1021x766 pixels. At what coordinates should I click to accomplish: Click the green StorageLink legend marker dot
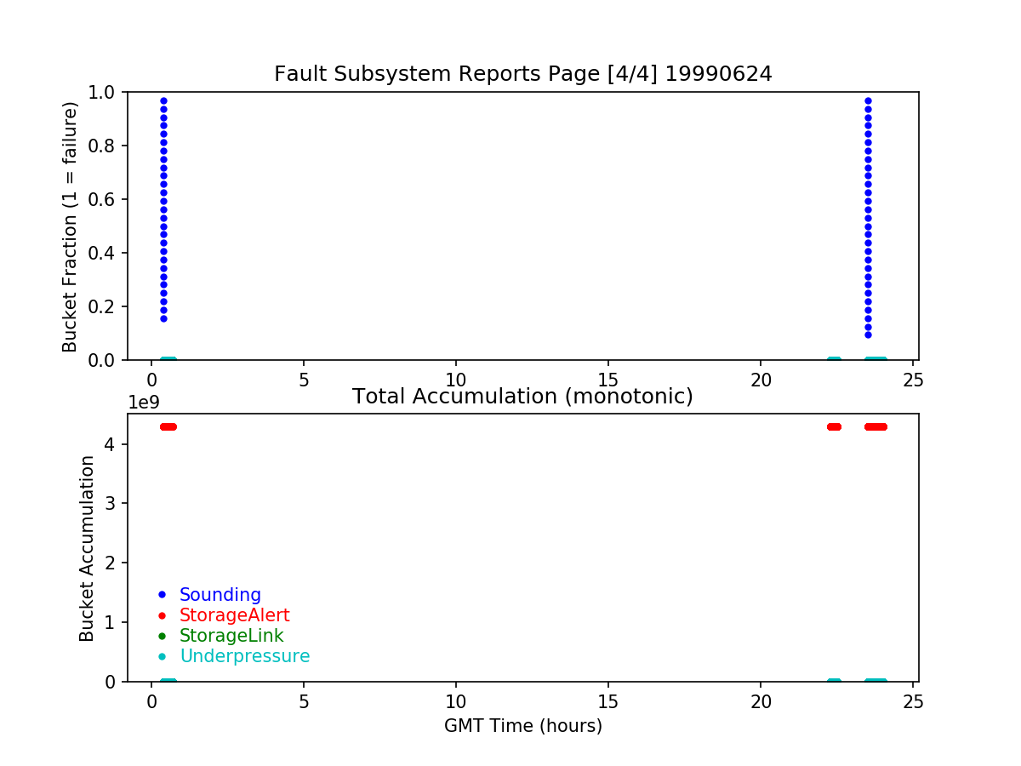click(x=162, y=636)
